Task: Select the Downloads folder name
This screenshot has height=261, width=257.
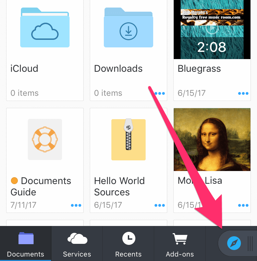Action: (x=118, y=68)
